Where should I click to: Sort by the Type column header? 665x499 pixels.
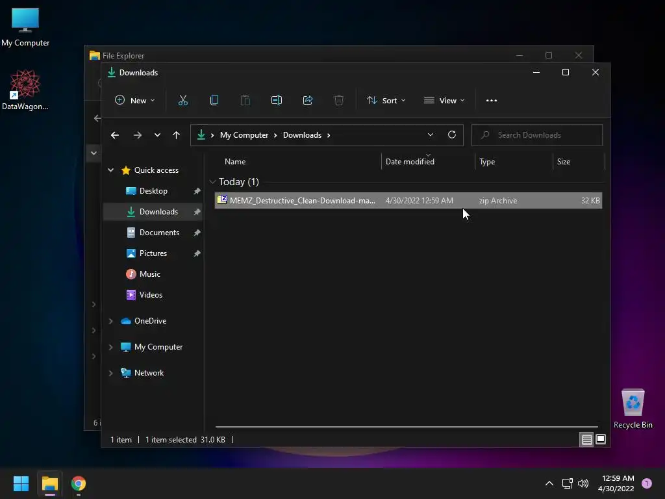coord(487,162)
